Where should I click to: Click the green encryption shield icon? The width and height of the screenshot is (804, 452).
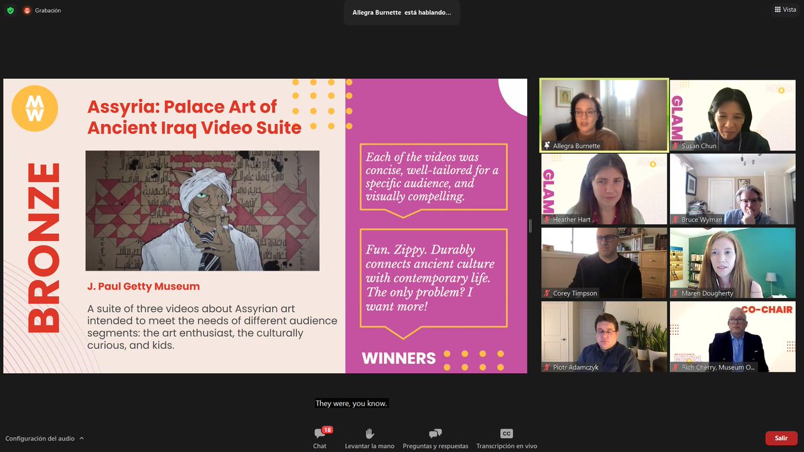[10, 11]
